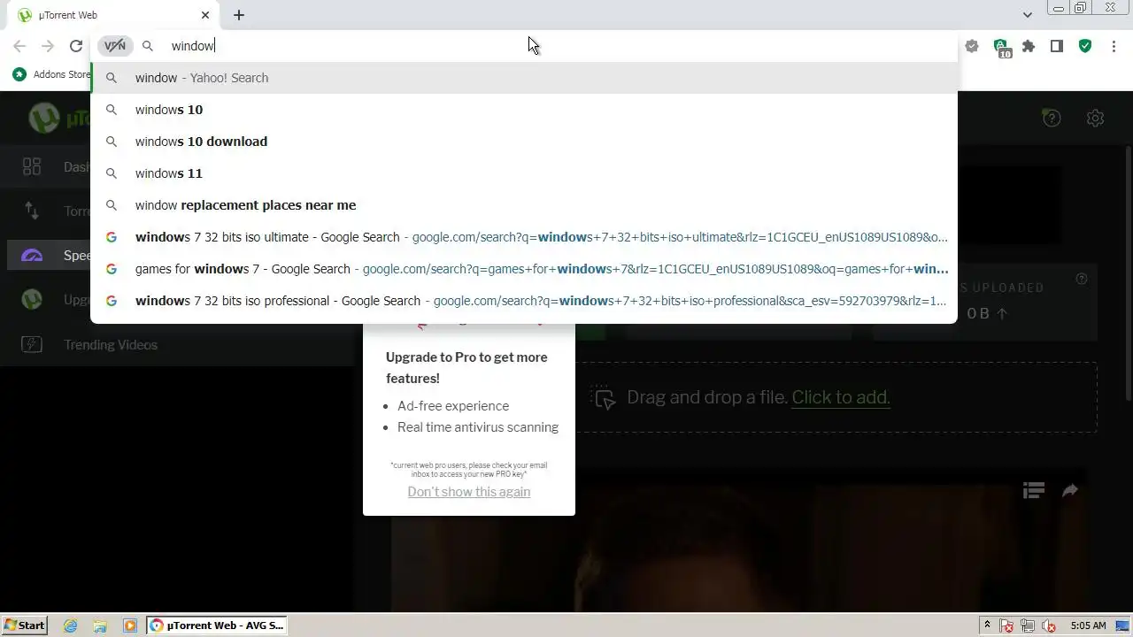The height and width of the screenshot is (637, 1133).
Task: Go forward with the forward arrow
Action: [48, 46]
